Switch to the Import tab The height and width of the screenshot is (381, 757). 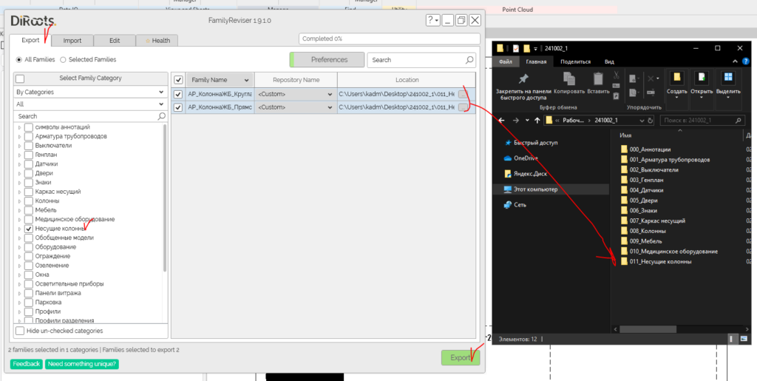72,41
